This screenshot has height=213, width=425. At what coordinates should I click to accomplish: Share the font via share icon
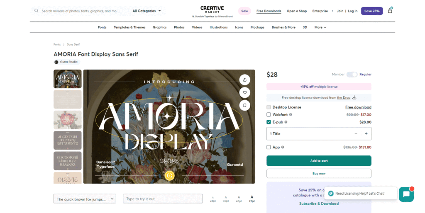click(x=245, y=80)
